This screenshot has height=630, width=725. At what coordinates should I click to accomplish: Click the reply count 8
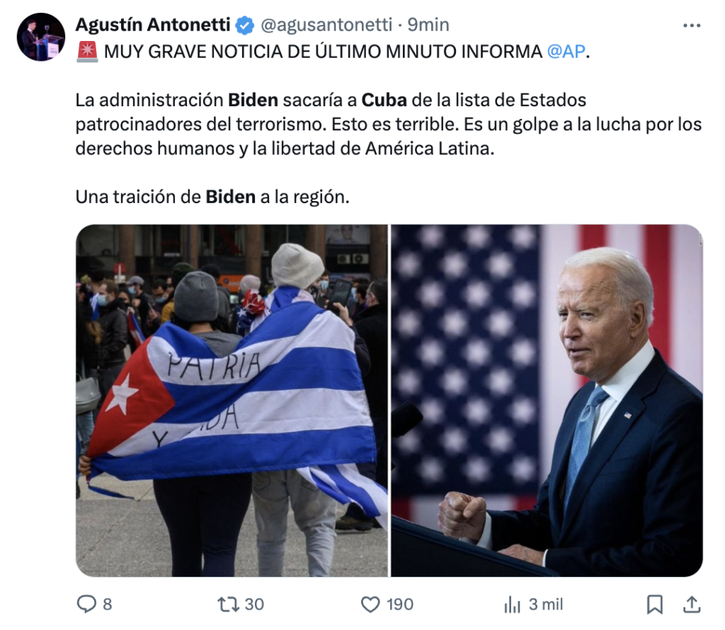108,604
